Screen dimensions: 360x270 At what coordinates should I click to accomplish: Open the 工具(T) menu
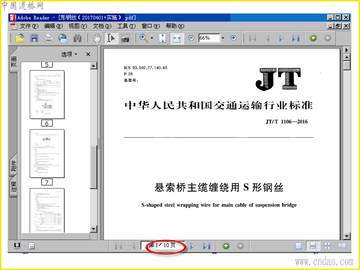(x=126, y=26)
